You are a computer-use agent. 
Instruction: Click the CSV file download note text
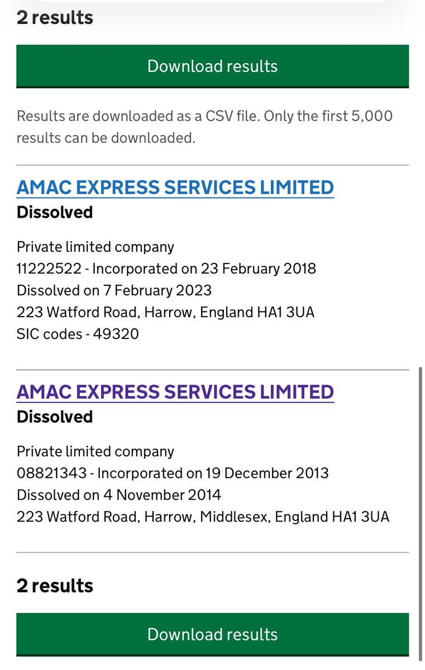pyautogui.click(x=204, y=127)
